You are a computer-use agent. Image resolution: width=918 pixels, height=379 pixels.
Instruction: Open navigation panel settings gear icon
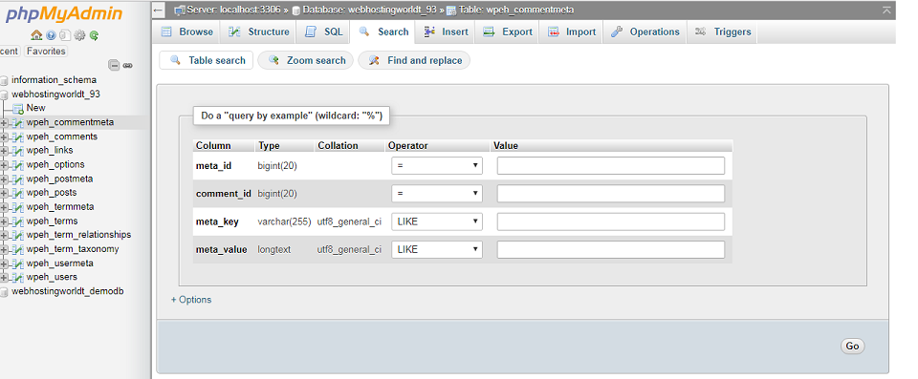coord(79,35)
